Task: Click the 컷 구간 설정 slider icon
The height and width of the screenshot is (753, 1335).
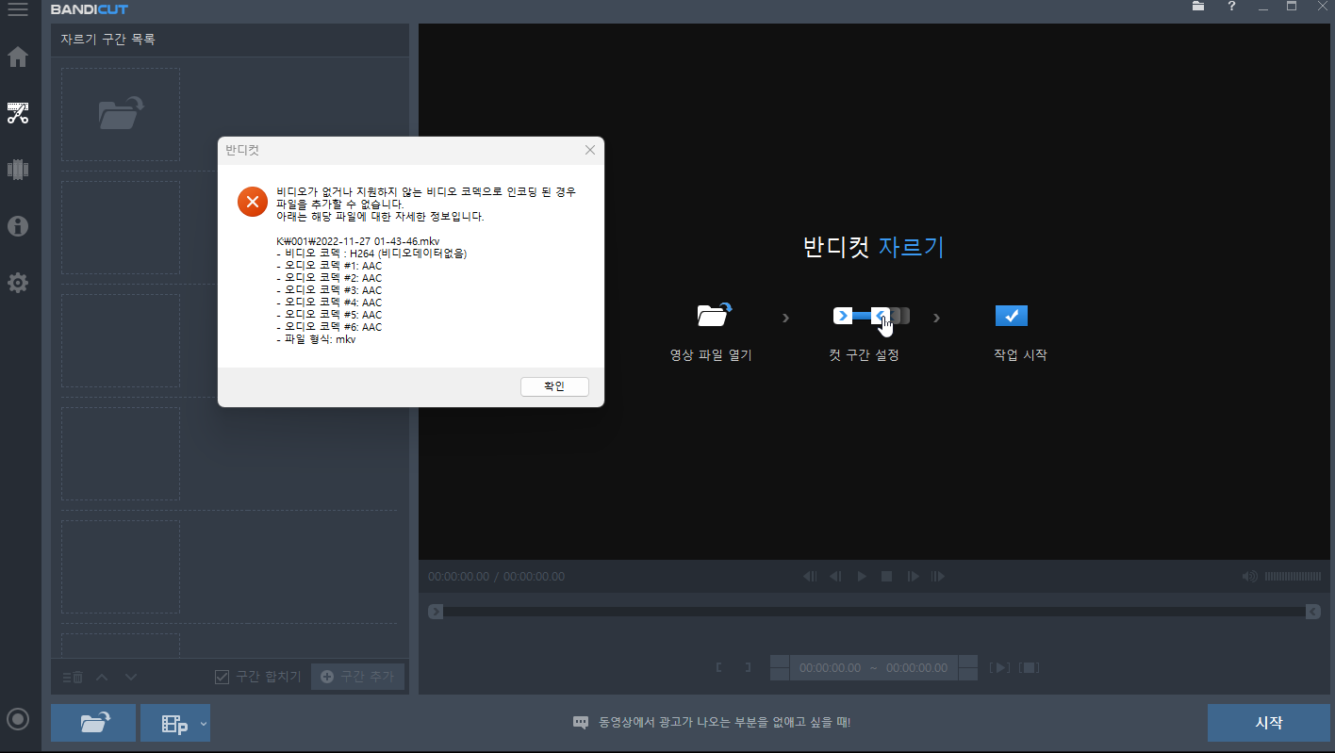Action: 871,317
